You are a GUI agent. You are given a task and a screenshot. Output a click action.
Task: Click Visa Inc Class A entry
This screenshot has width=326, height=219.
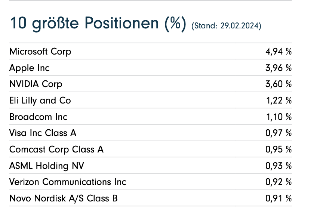coord(43,133)
